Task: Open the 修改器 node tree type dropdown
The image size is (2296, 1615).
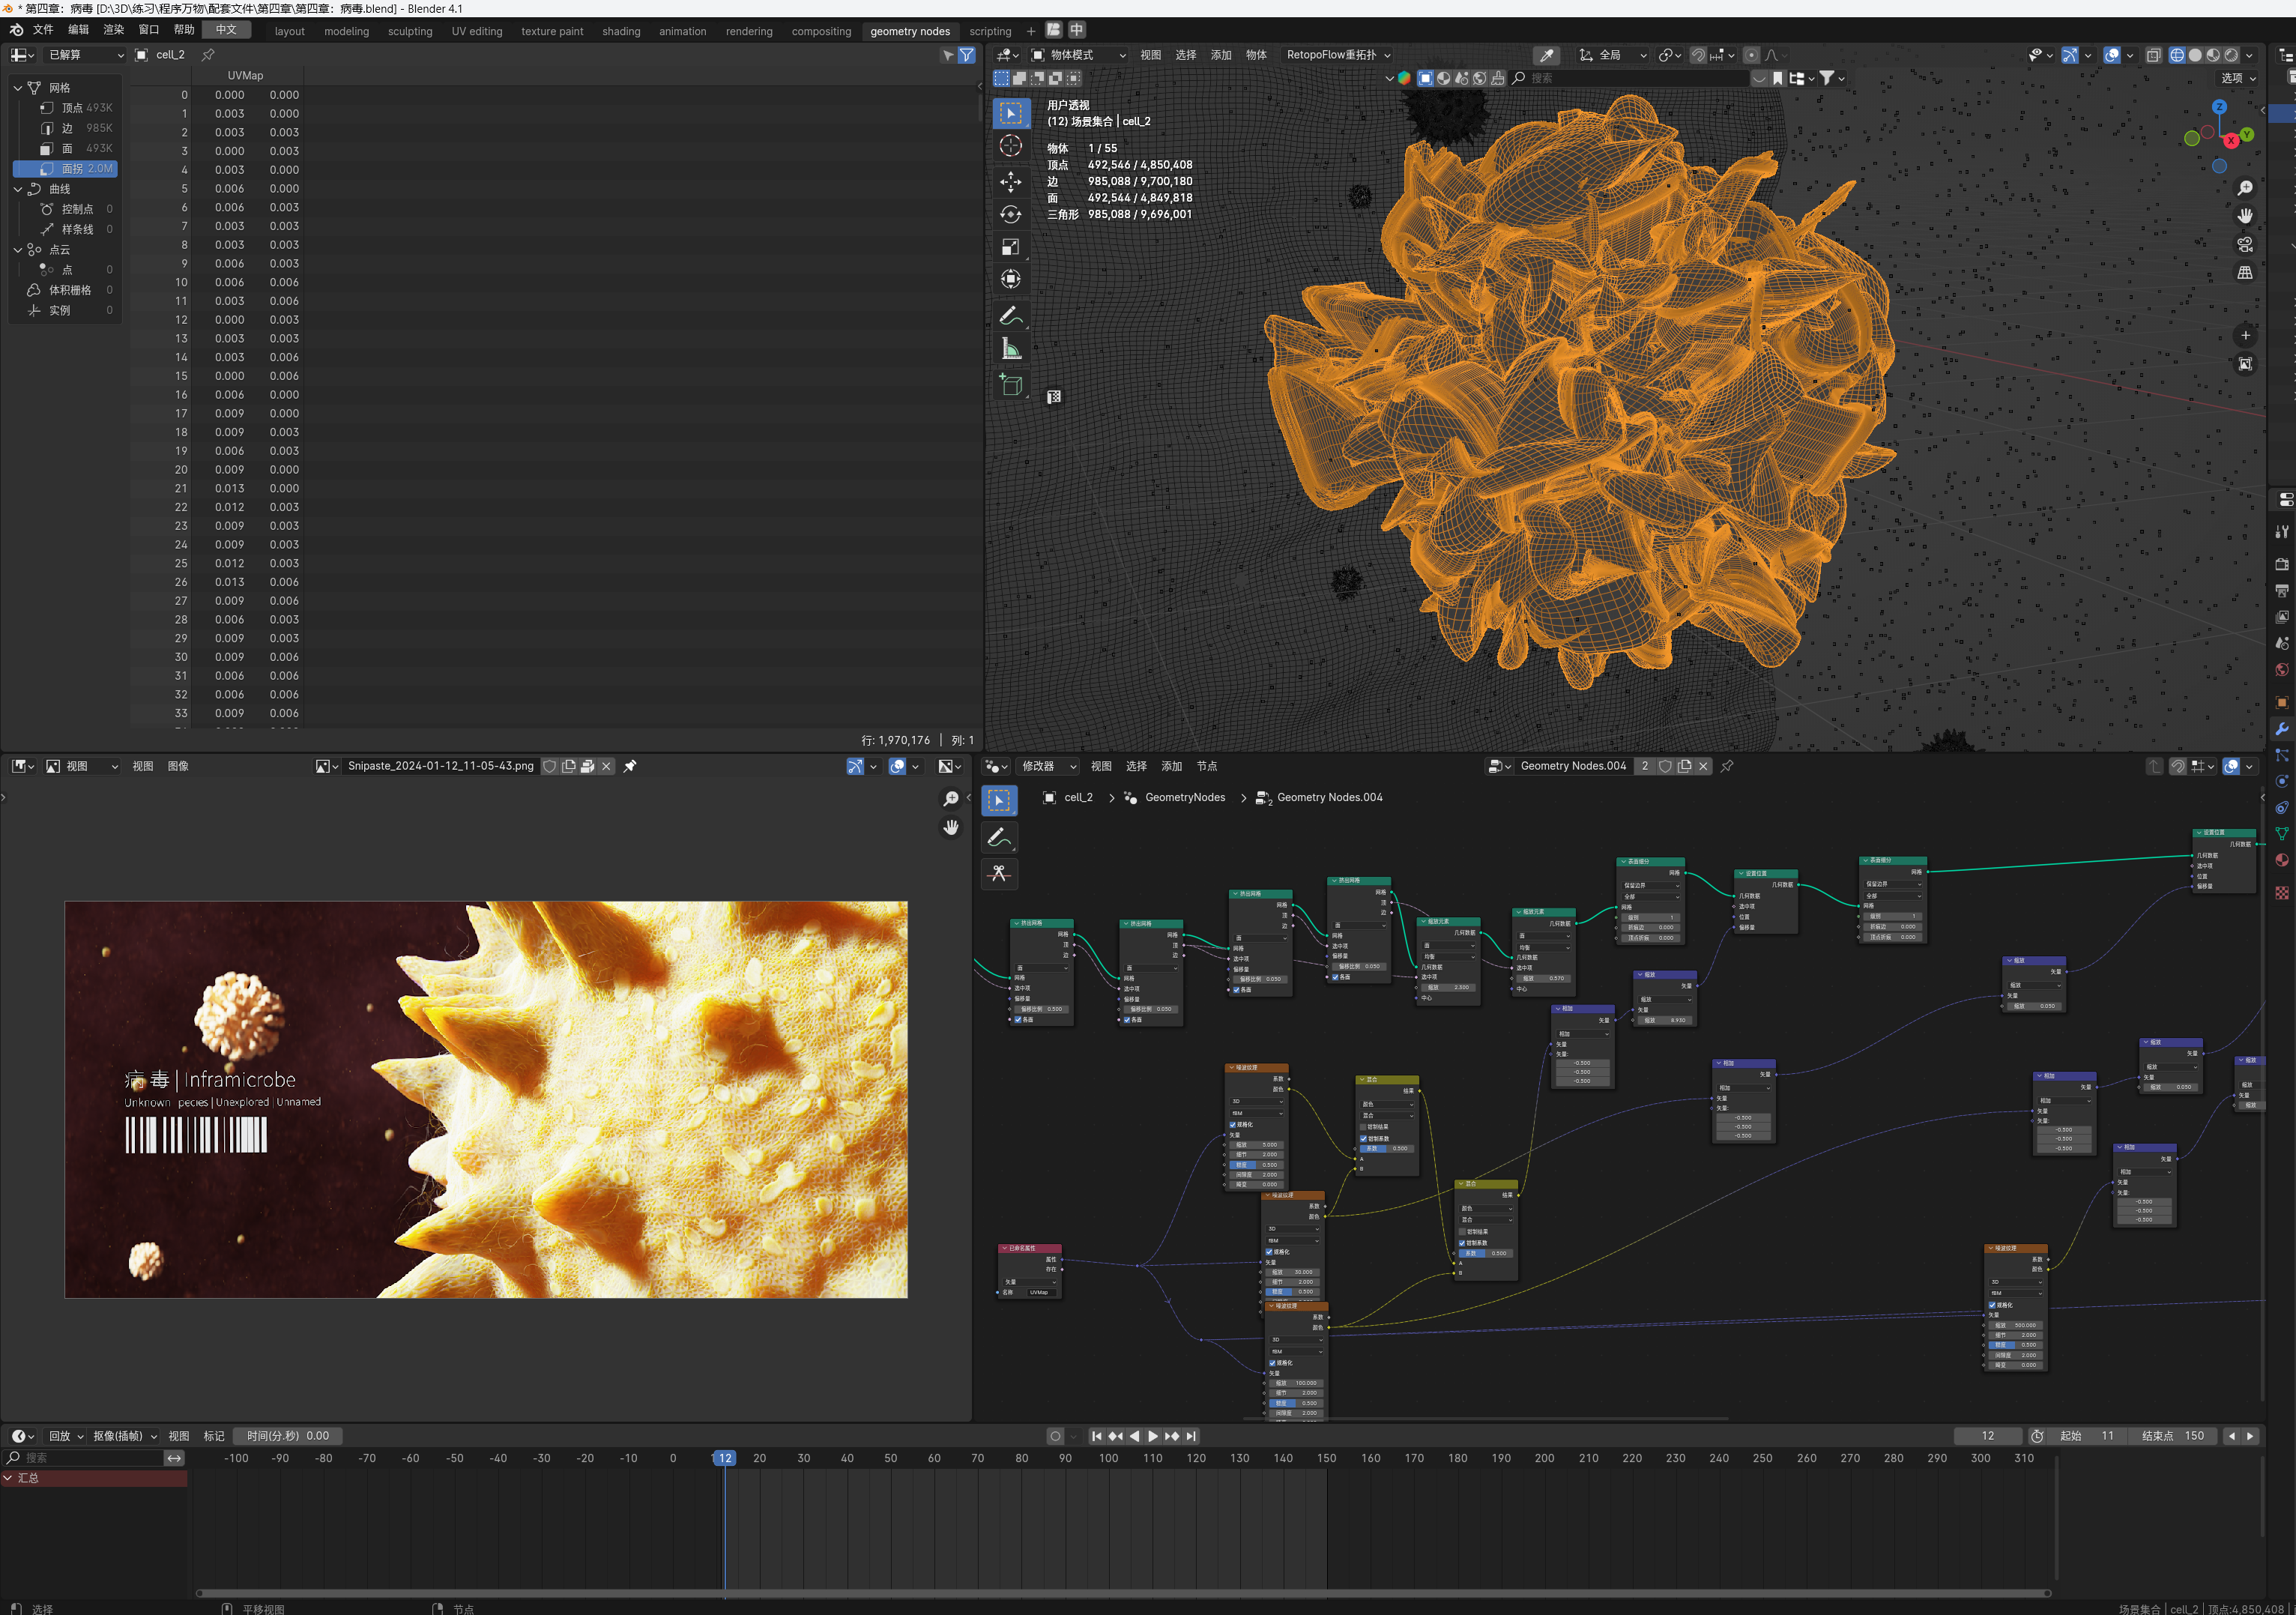Action: (x=1048, y=766)
